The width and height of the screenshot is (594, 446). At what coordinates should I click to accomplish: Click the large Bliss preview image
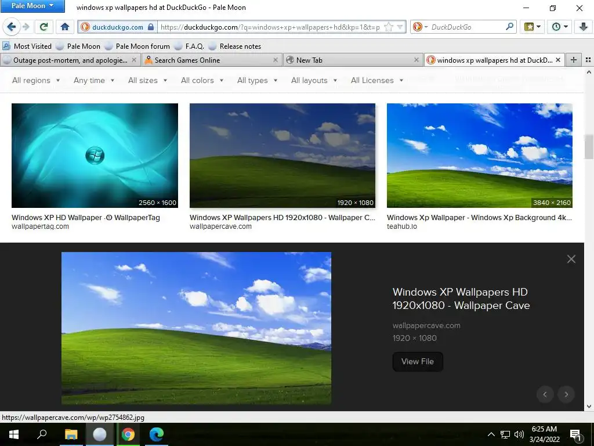click(x=196, y=328)
